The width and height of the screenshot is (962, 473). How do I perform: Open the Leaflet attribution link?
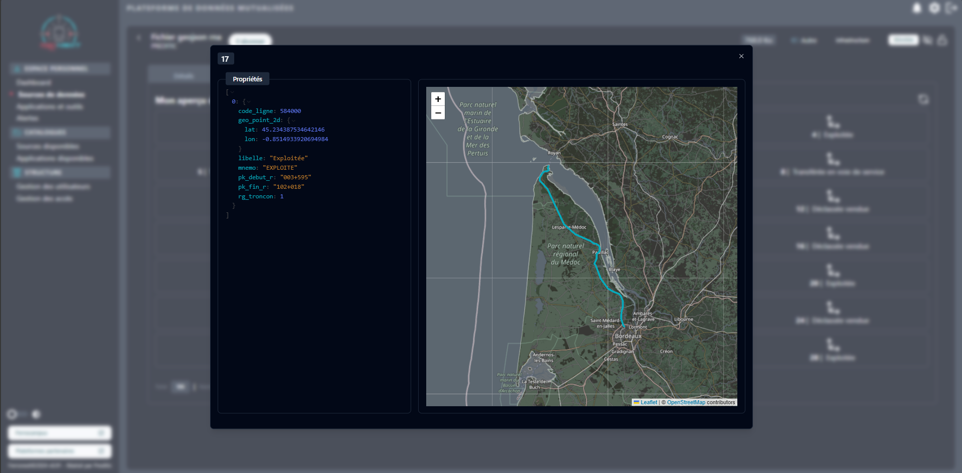pos(648,402)
